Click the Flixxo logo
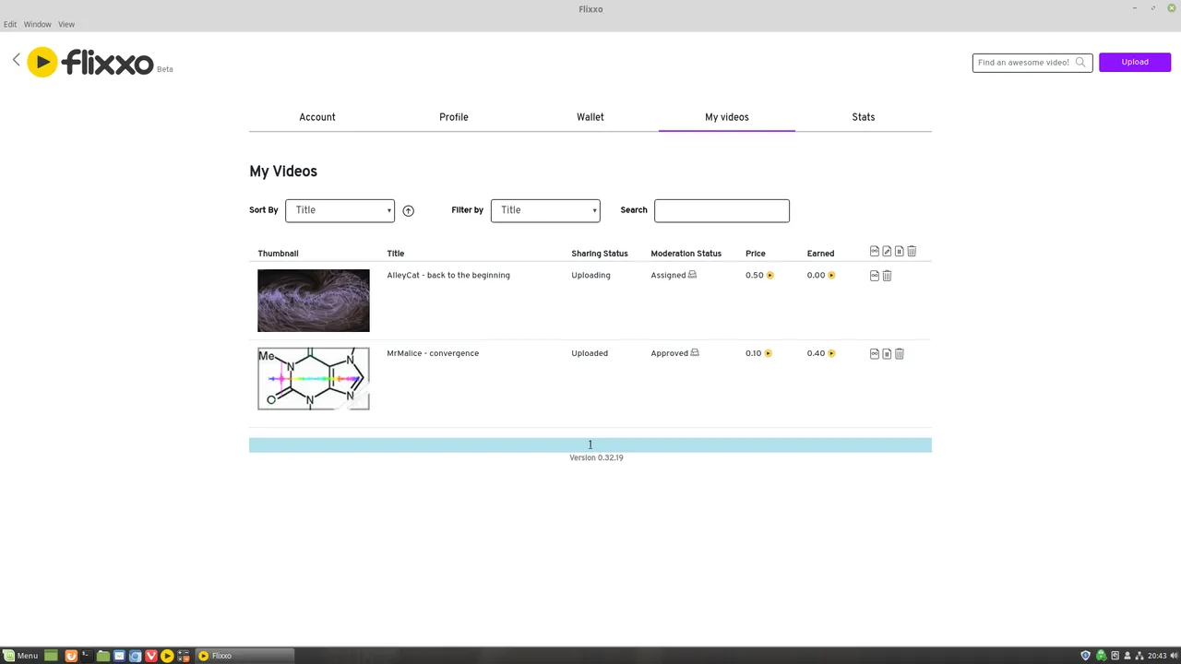 click(90, 62)
